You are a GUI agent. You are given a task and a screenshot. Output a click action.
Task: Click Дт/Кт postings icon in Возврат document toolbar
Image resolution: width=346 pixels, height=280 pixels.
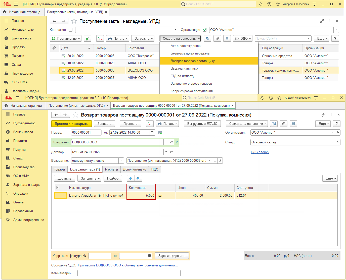point(150,124)
